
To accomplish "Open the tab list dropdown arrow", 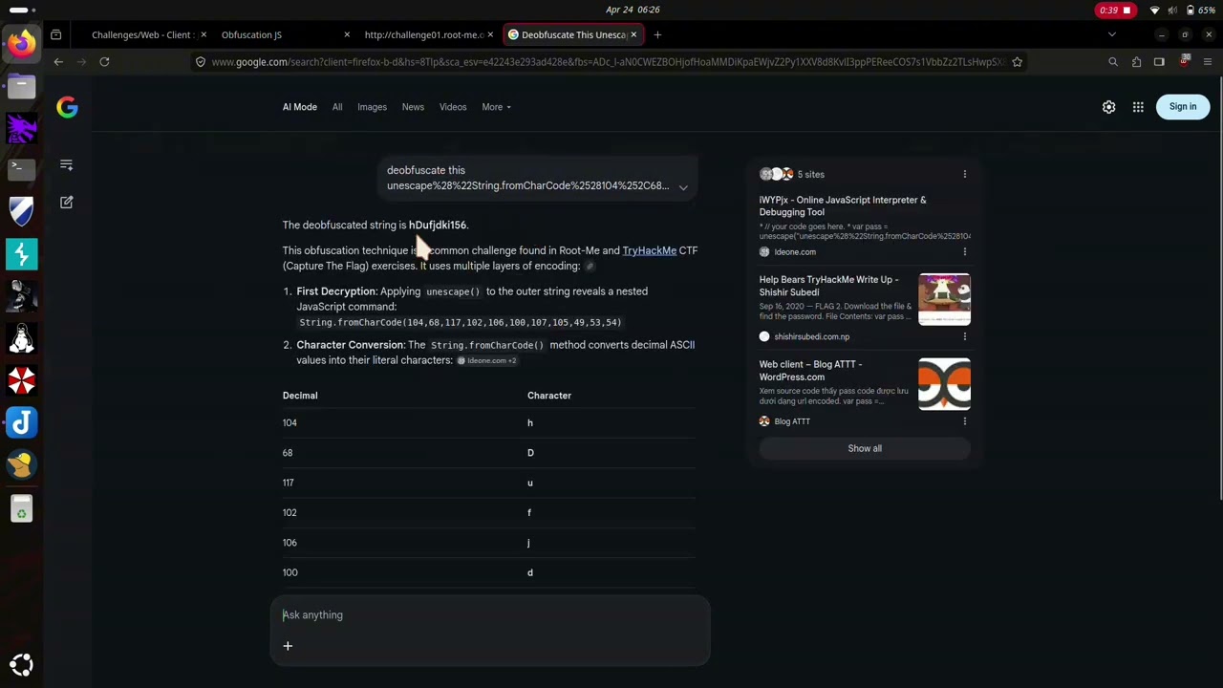I will [x=1111, y=34].
